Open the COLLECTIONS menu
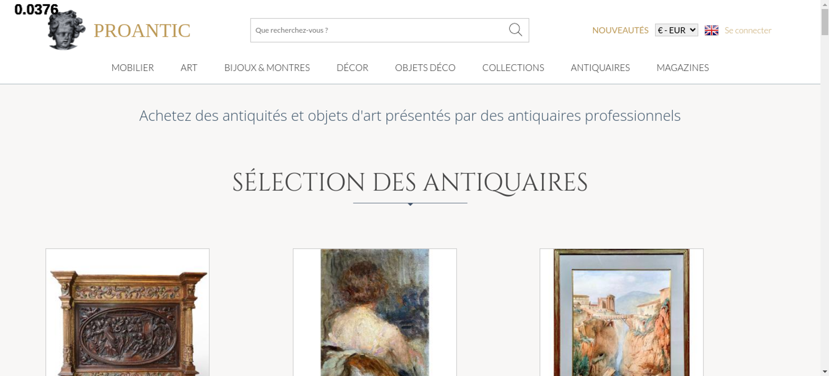The width and height of the screenshot is (829, 376). [513, 67]
